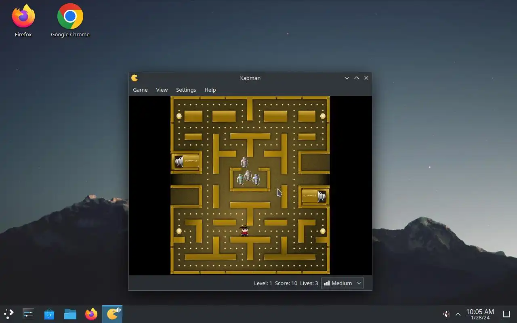Click the right sarcophagus mummy decoration
This screenshot has height=323, width=517.
coord(314,196)
